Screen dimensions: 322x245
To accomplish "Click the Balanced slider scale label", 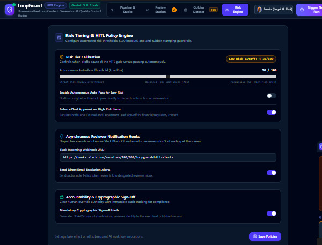I will pyautogui.click(x=167, y=82).
